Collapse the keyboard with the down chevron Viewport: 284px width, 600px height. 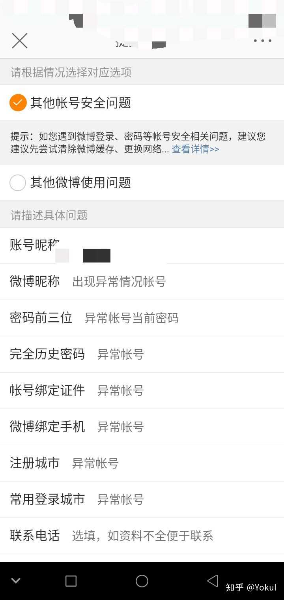coord(15,581)
